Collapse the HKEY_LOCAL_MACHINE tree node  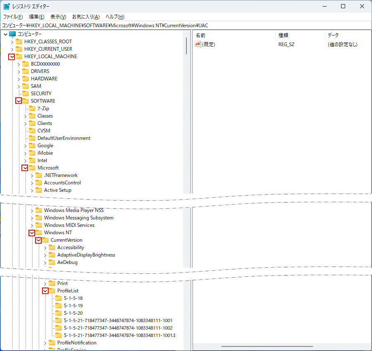(x=11, y=56)
